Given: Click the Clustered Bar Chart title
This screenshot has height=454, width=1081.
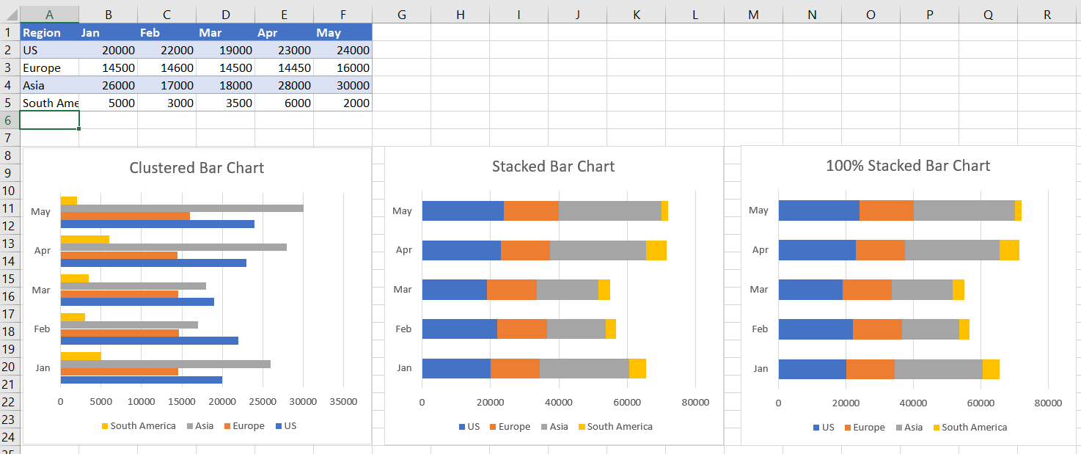Looking at the screenshot, I should click(x=197, y=168).
